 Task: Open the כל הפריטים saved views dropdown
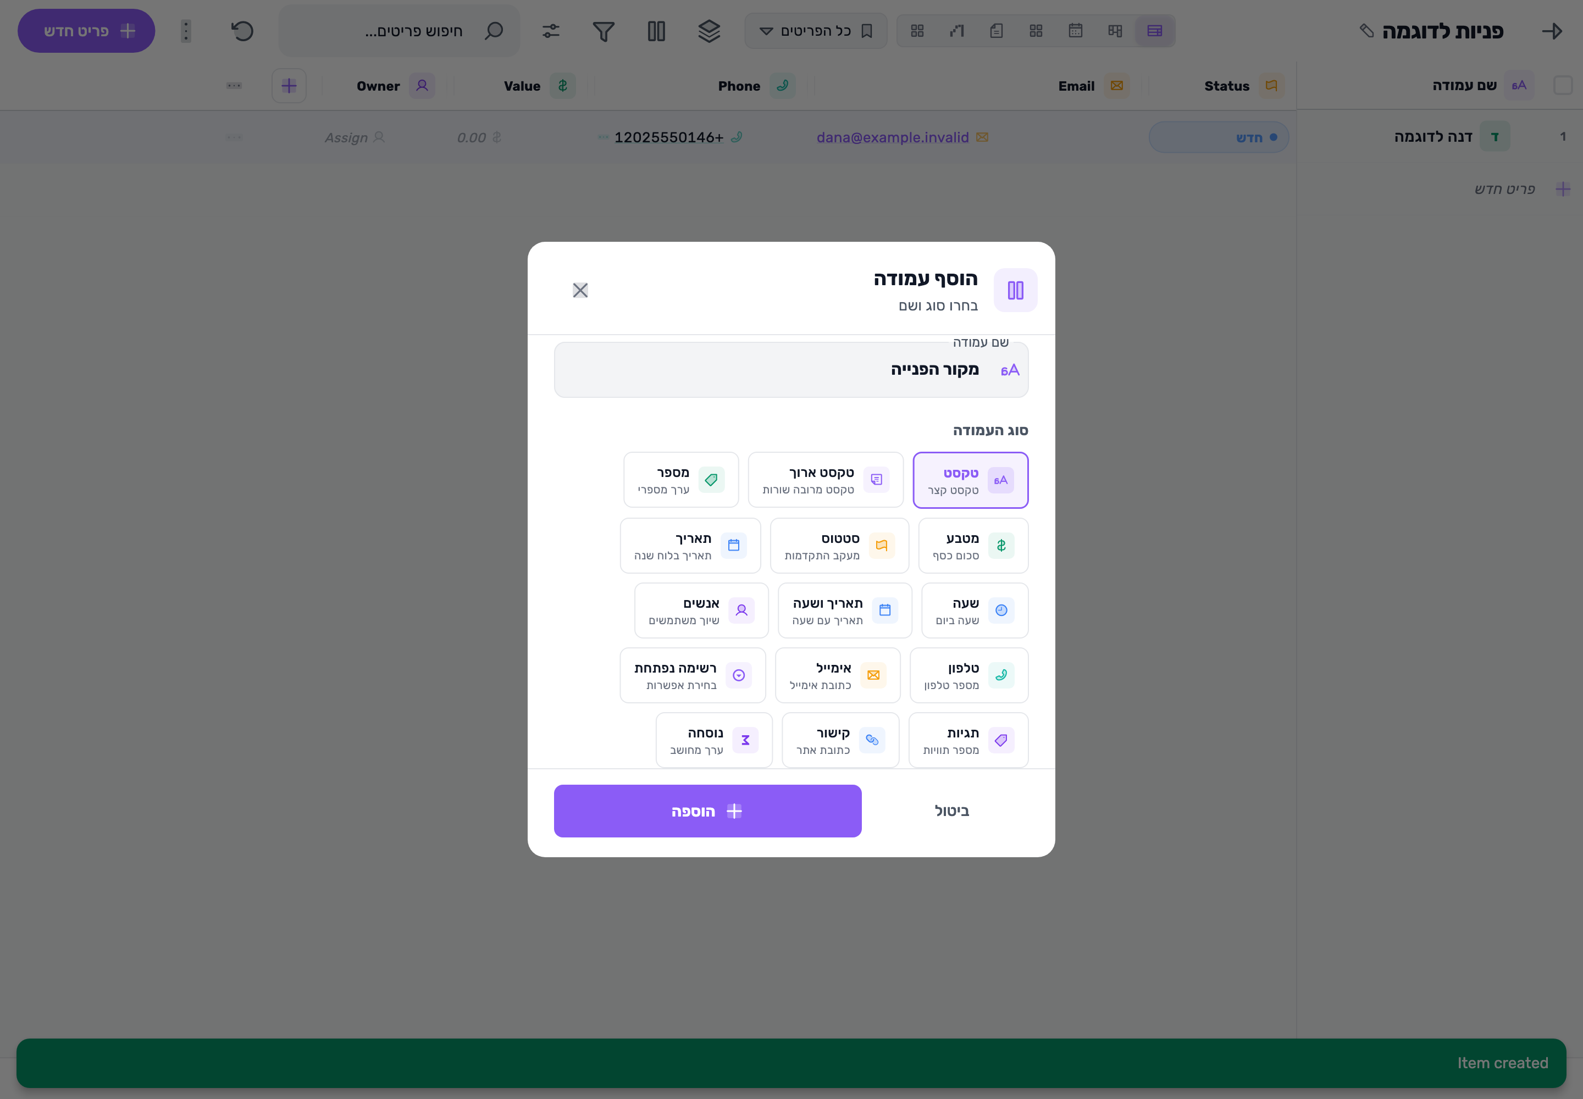816,31
